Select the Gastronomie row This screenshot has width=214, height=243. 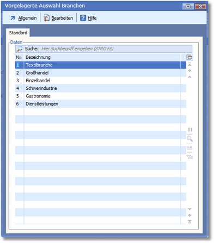(101, 96)
